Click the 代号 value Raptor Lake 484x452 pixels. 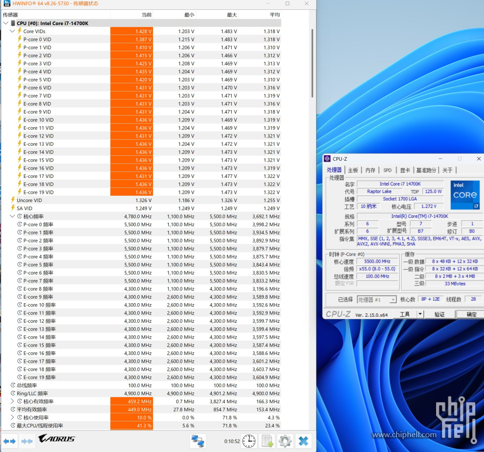pos(379,191)
